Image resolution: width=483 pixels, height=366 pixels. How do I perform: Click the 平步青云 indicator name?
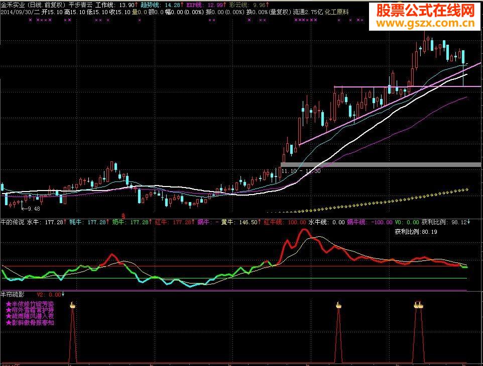pyautogui.click(x=80, y=5)
